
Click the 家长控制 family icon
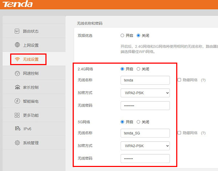click(17, 87)
